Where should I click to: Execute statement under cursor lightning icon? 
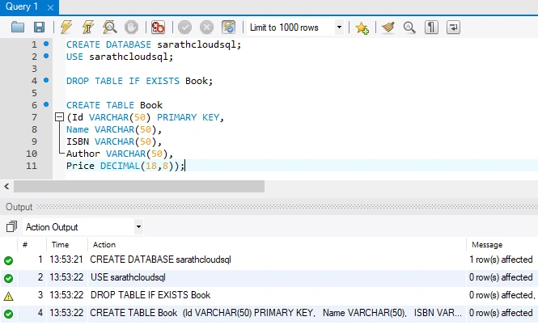pyautogui.click(x=88, y=27)
